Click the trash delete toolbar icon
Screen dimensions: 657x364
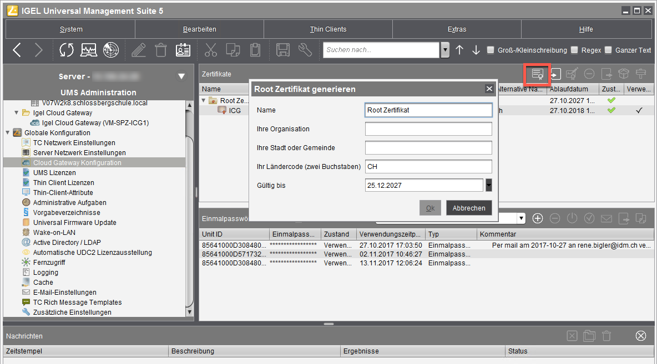click(x=161, y=50)
